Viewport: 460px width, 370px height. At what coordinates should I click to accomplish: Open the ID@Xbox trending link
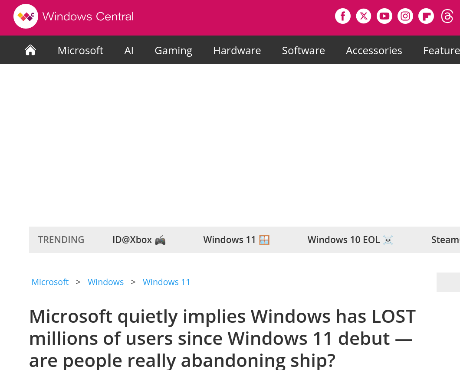138,240
